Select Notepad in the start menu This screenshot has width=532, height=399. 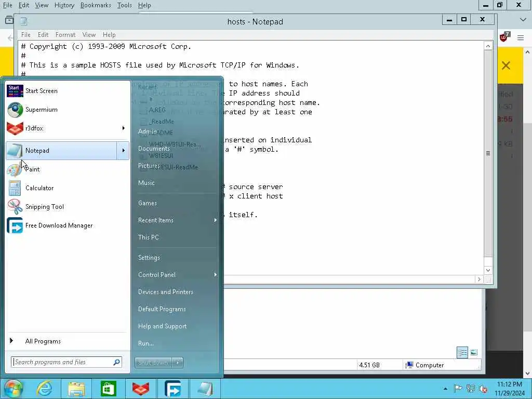point(62,151)
